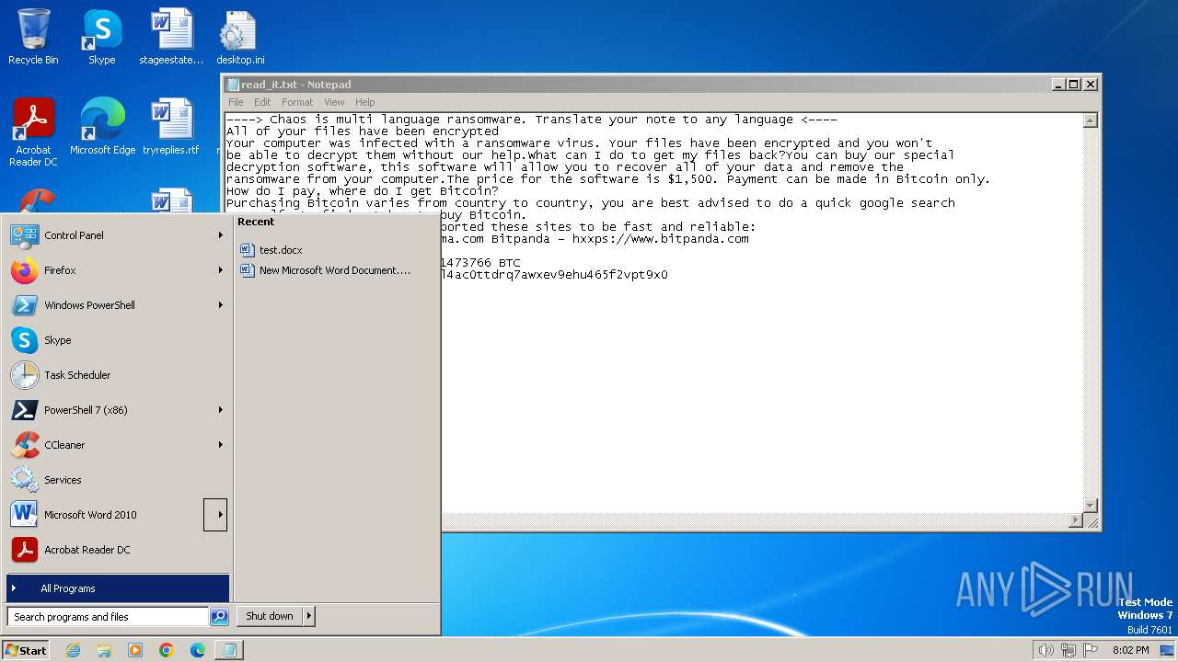Open the Notepad Edit menu
The width and height of the screenshot is (1178, 662).
[262, 102]
